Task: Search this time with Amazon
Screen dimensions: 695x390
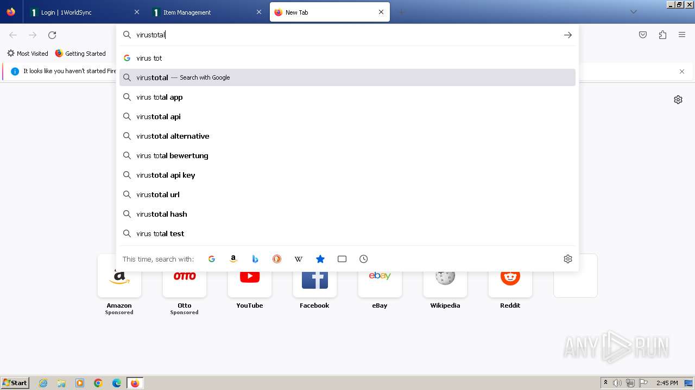Action: click(233, 259)
